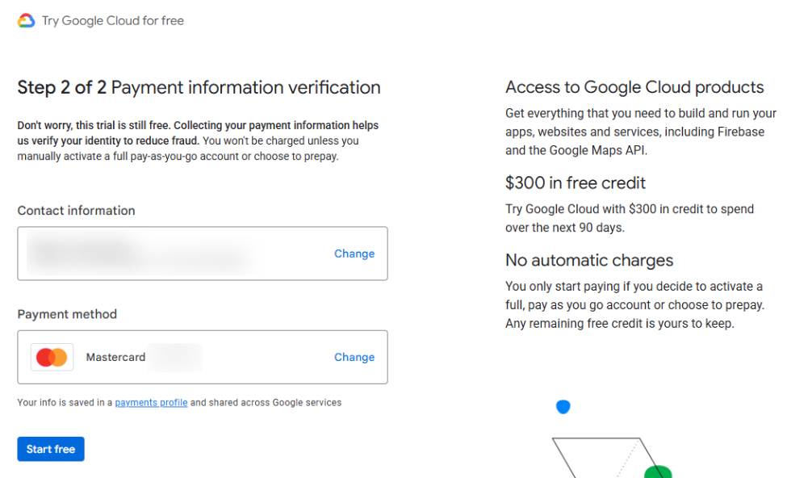
Task: Click the 'Payment method' section label
Action: (x=67, y=314)
